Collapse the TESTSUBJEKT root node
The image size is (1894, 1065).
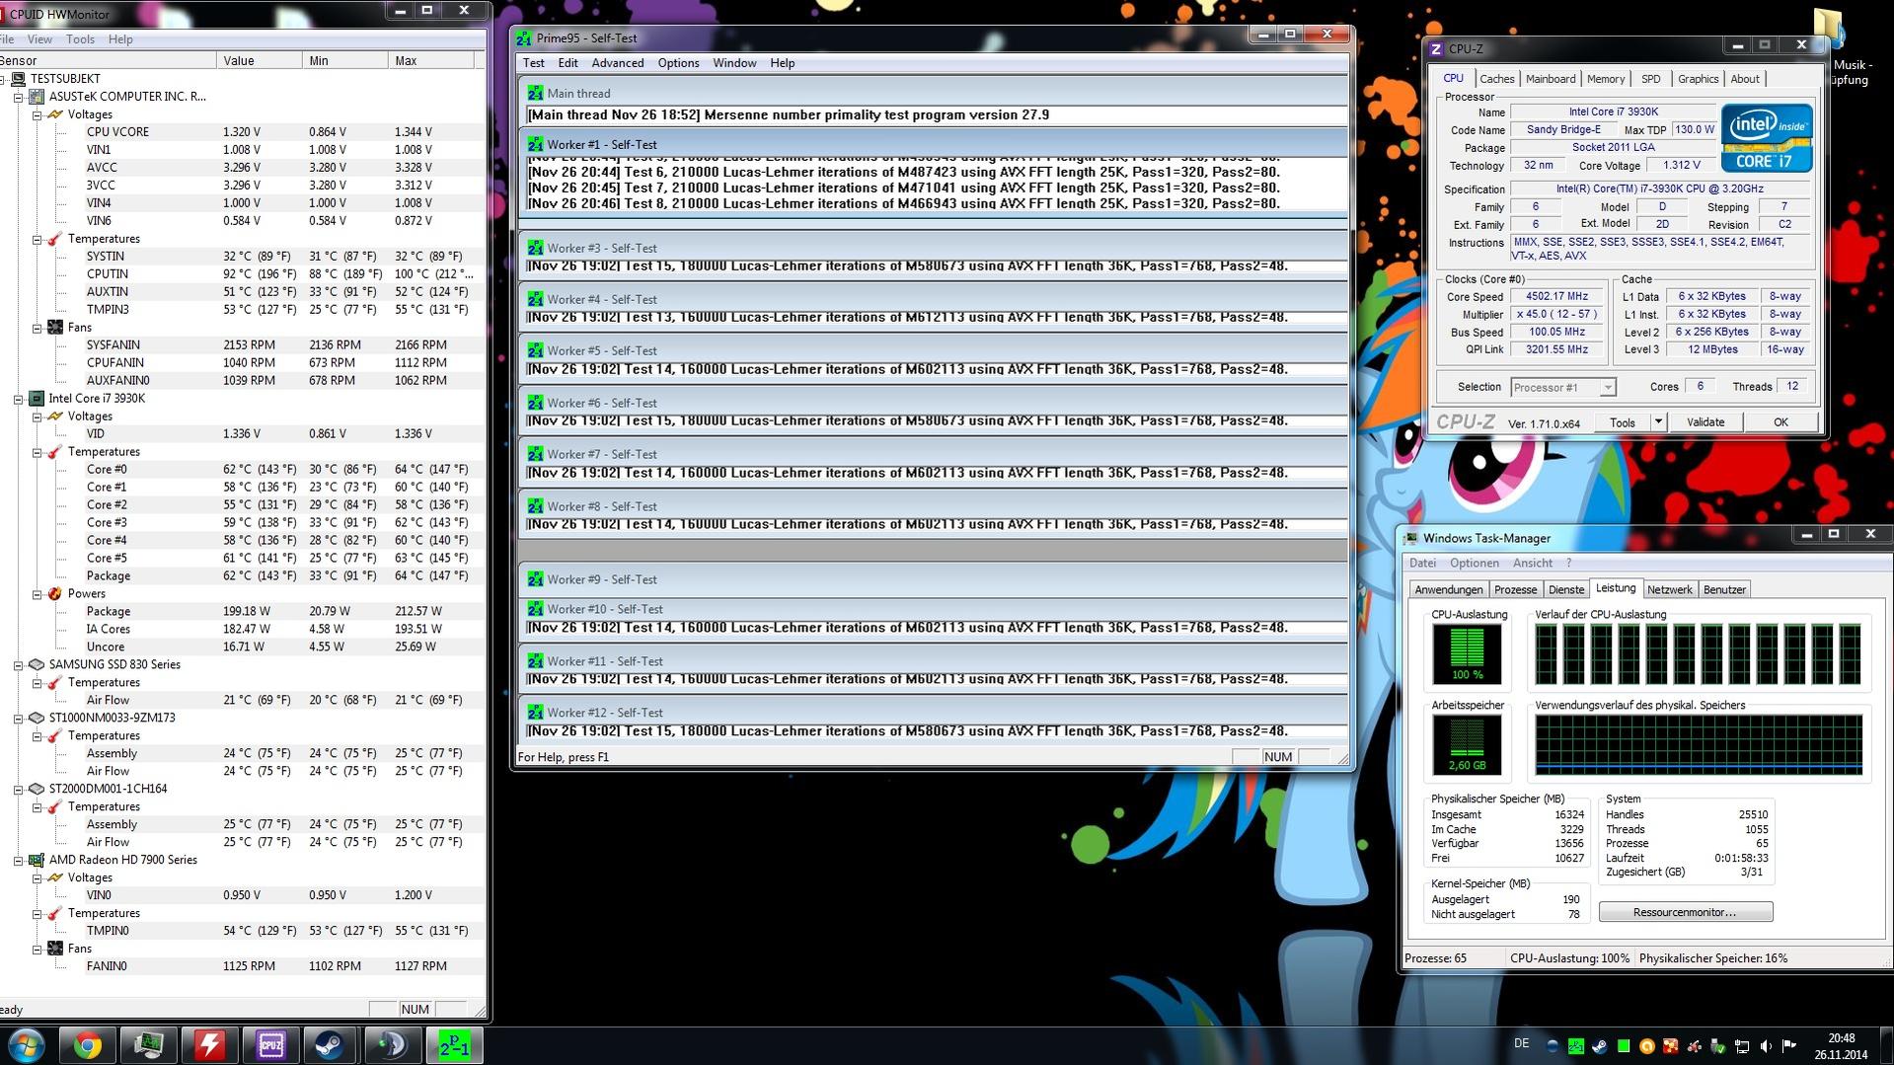[x=3, y=79]
